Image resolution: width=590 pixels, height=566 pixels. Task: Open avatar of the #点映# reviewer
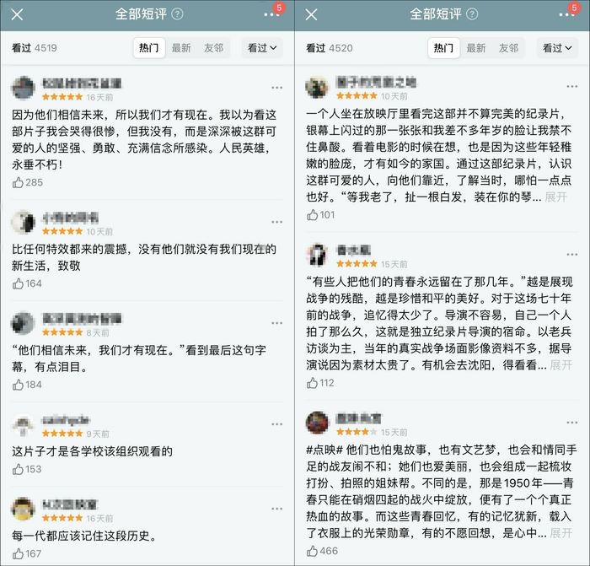point(317,423)
